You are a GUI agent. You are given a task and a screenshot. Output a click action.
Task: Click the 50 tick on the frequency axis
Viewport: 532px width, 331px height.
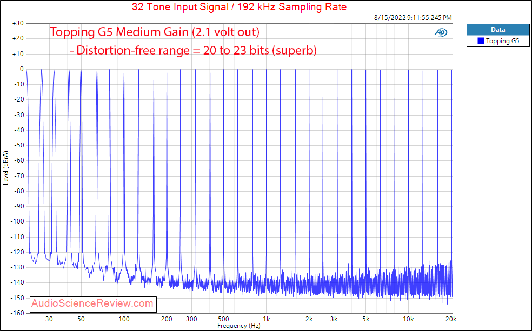[81, 319]
